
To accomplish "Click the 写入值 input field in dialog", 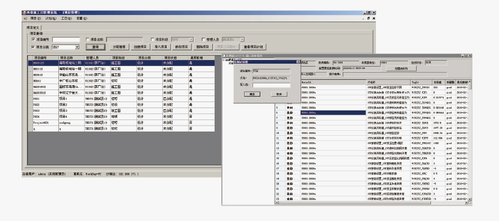I will (272, 85).
